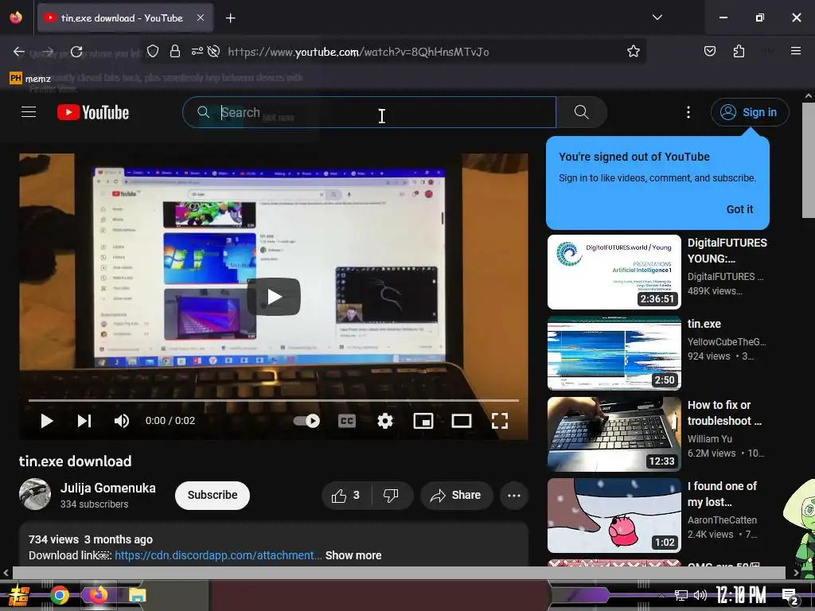Click Sign in button

(750, 112)
